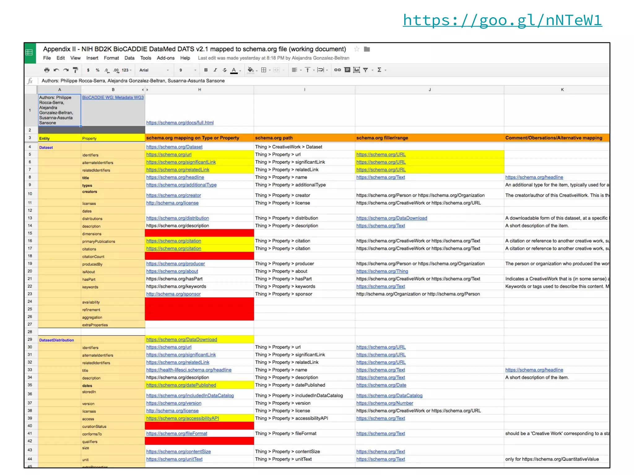Click the insert chart icon
634x475 pixels.
pyautogui.click(x=356, y=70)
